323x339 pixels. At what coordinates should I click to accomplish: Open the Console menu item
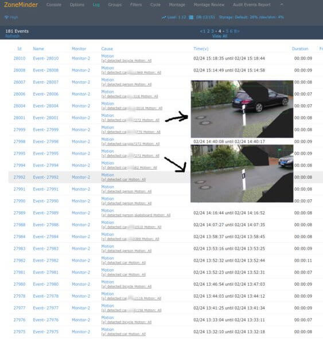pos(54,5)
